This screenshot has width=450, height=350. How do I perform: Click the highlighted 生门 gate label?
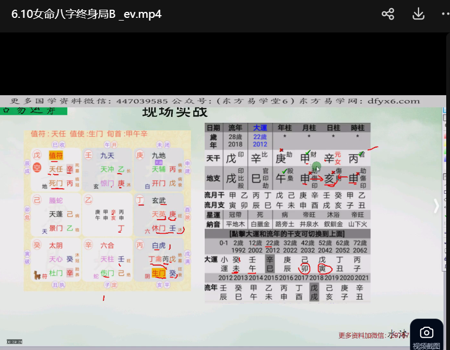click(159, 273)
